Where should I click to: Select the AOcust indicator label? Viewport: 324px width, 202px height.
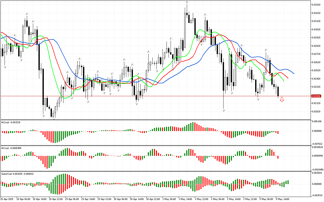[x=11, y=122]
